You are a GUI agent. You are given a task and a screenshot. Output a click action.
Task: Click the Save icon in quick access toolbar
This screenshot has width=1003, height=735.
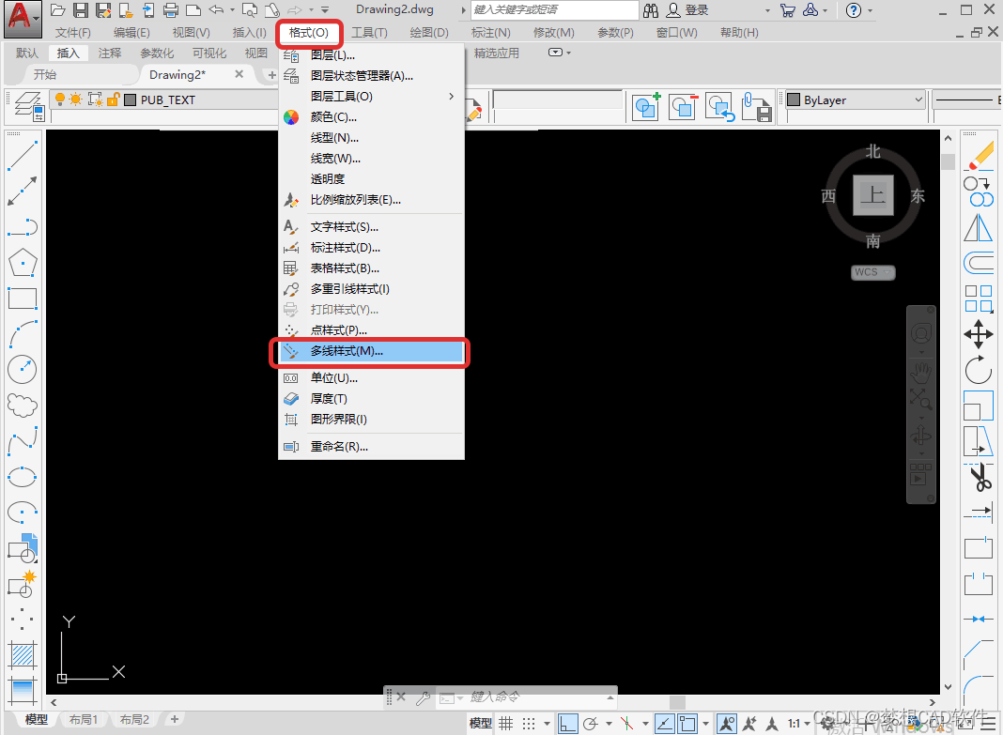click(x=80, y=10)
